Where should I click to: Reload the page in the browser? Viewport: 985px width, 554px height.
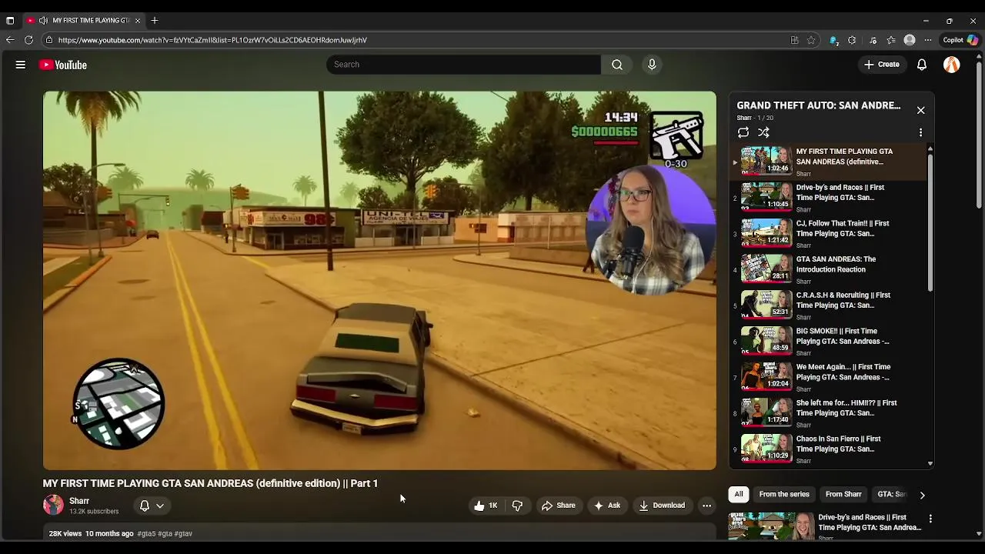coord(28,40)
